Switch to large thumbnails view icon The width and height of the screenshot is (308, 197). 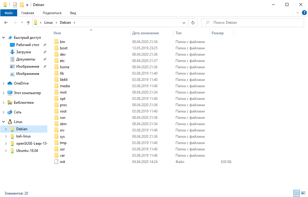303,193
